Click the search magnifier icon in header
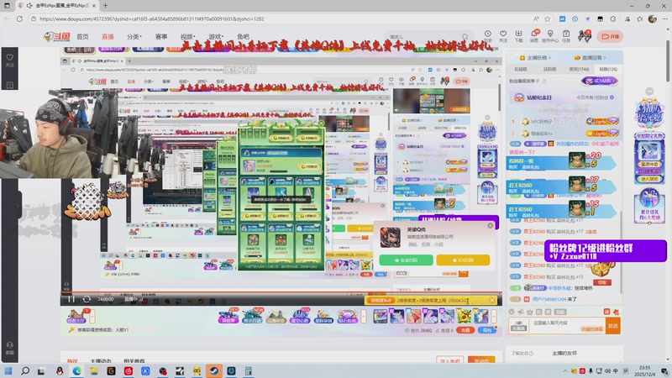Viewport: 672px width, 378px height. tap(465, 37)
